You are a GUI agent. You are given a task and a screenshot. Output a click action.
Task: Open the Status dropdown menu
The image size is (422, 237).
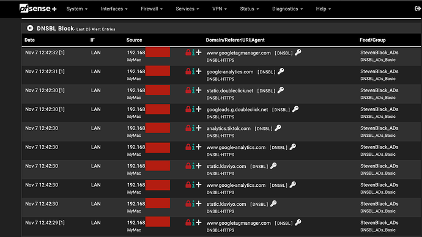250,9
